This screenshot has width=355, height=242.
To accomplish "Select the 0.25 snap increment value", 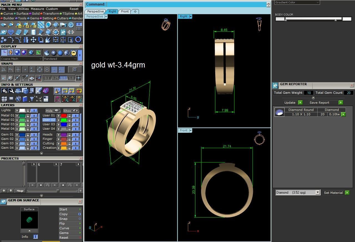I will coord(55,78).
